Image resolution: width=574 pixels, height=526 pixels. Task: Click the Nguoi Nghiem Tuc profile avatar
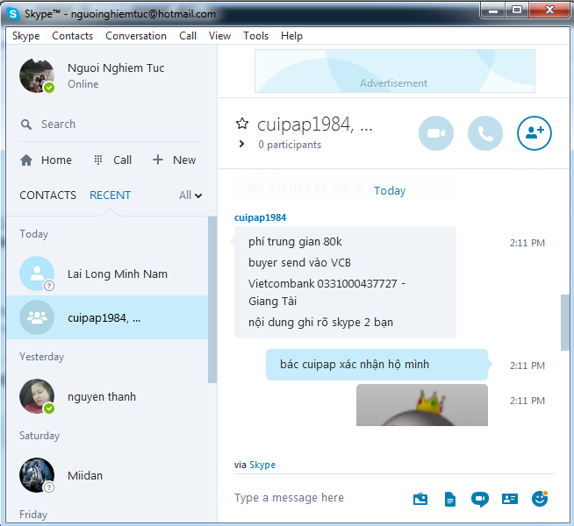coord(37,75)
